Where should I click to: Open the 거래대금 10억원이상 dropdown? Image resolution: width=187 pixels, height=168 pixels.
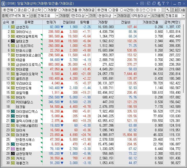coord(149,16)
